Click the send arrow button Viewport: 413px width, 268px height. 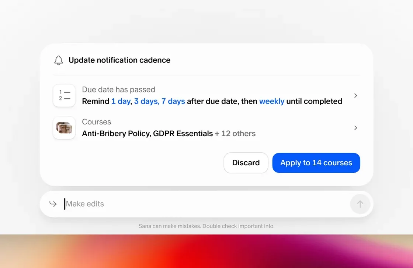(360, 204)
